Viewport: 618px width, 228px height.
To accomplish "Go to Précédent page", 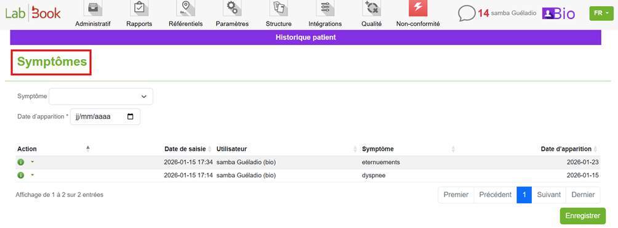I will pyautogui.click(x=496, y=195).
